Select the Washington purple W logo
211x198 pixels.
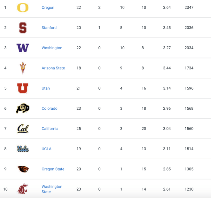click(23, 48)
